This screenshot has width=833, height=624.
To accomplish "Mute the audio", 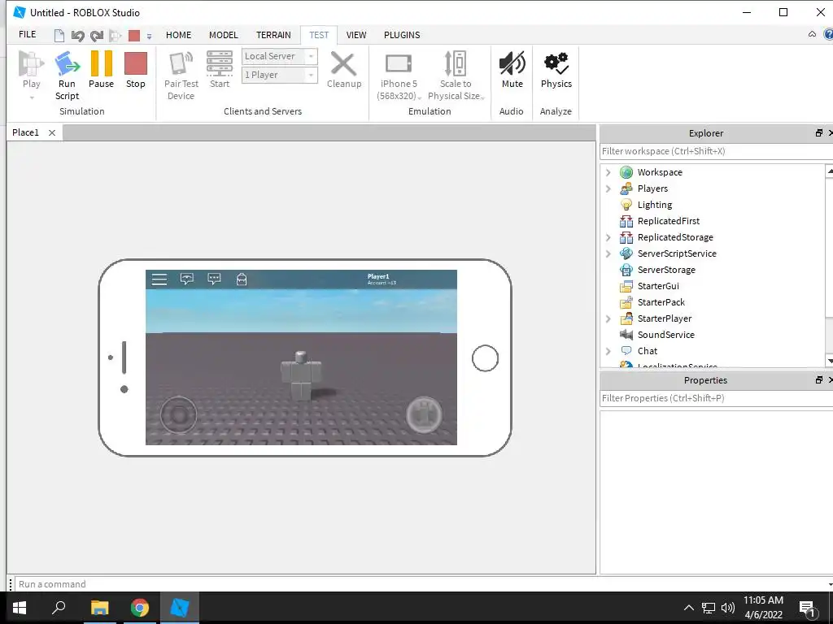I will (x=512, y=63).
